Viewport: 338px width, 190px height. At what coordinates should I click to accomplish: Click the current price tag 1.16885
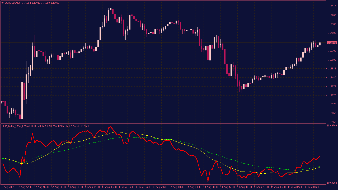tap(332, 42)
